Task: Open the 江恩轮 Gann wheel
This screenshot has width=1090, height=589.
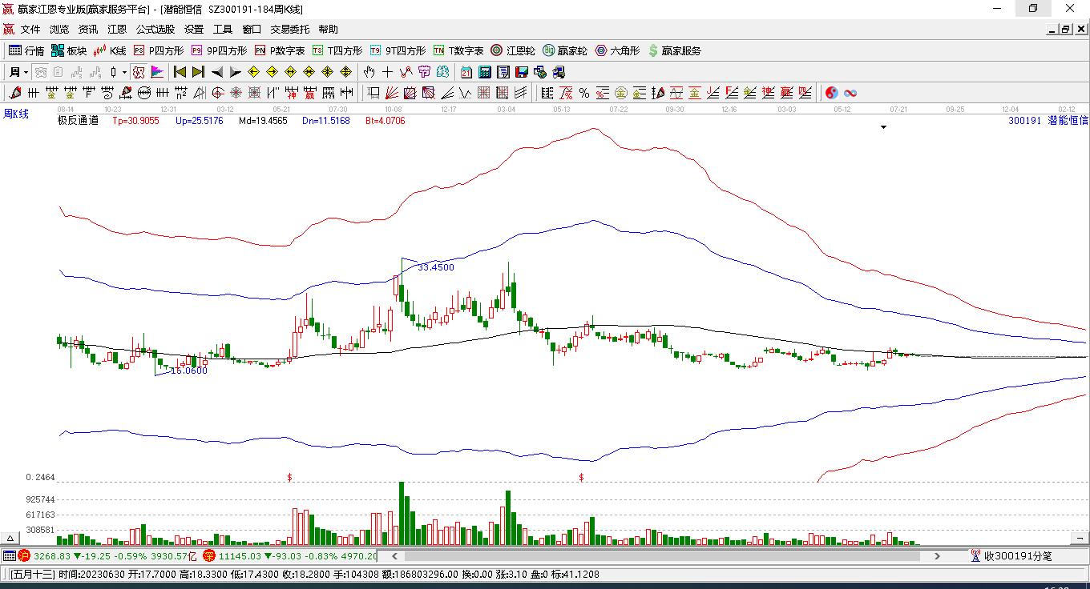Action: pos(513,50)
